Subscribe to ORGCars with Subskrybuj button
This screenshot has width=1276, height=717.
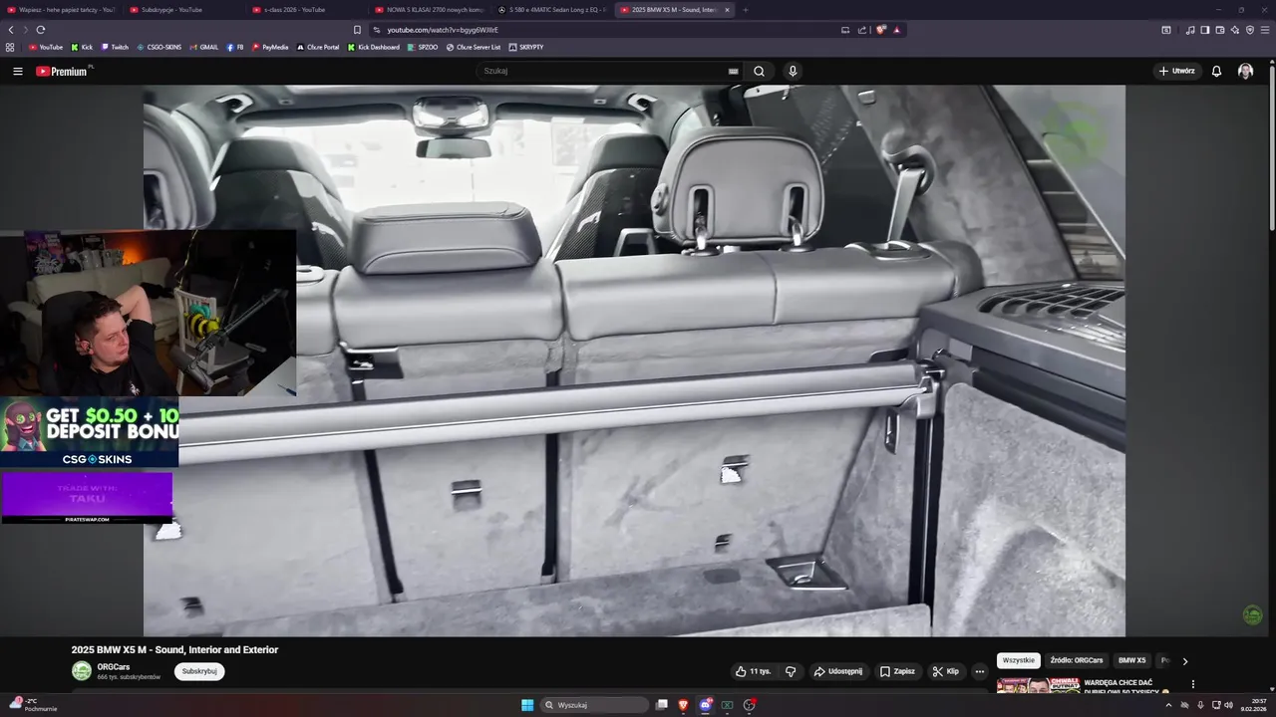[x=199, y=671]
